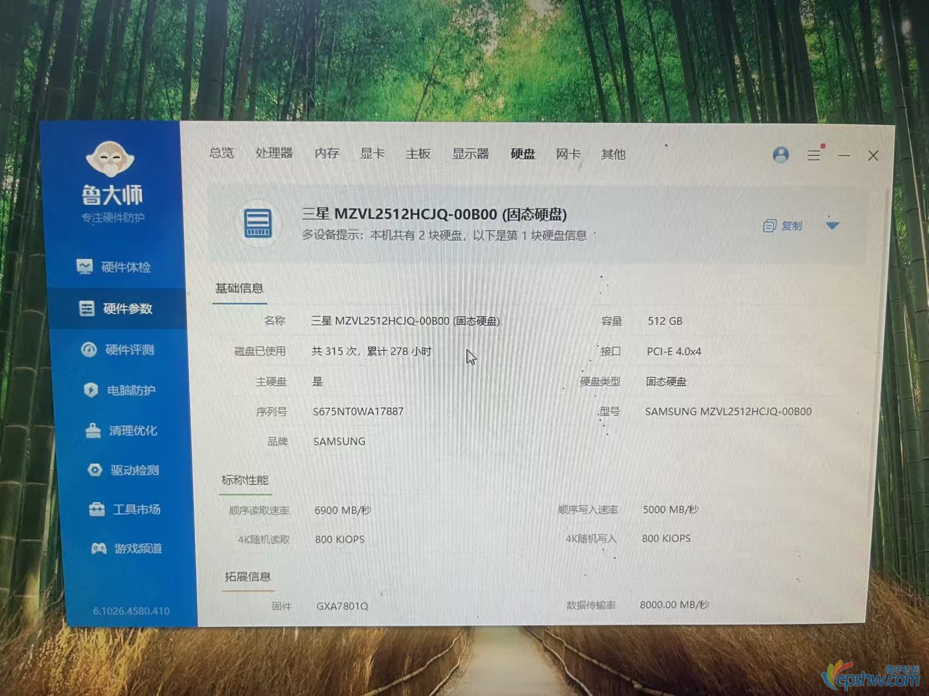Click the 4K随机读取 value 800 KIOPS
The image size is (929, 696).
(340, 539)
